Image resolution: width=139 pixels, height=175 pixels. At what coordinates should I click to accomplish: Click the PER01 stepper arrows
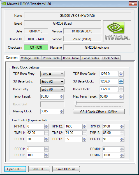click(46, 149)
